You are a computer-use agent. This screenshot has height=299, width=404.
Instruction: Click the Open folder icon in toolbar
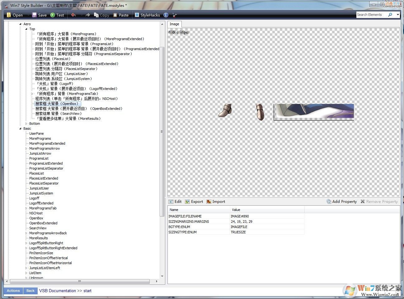pyautogui.click(x=9, y=15)
